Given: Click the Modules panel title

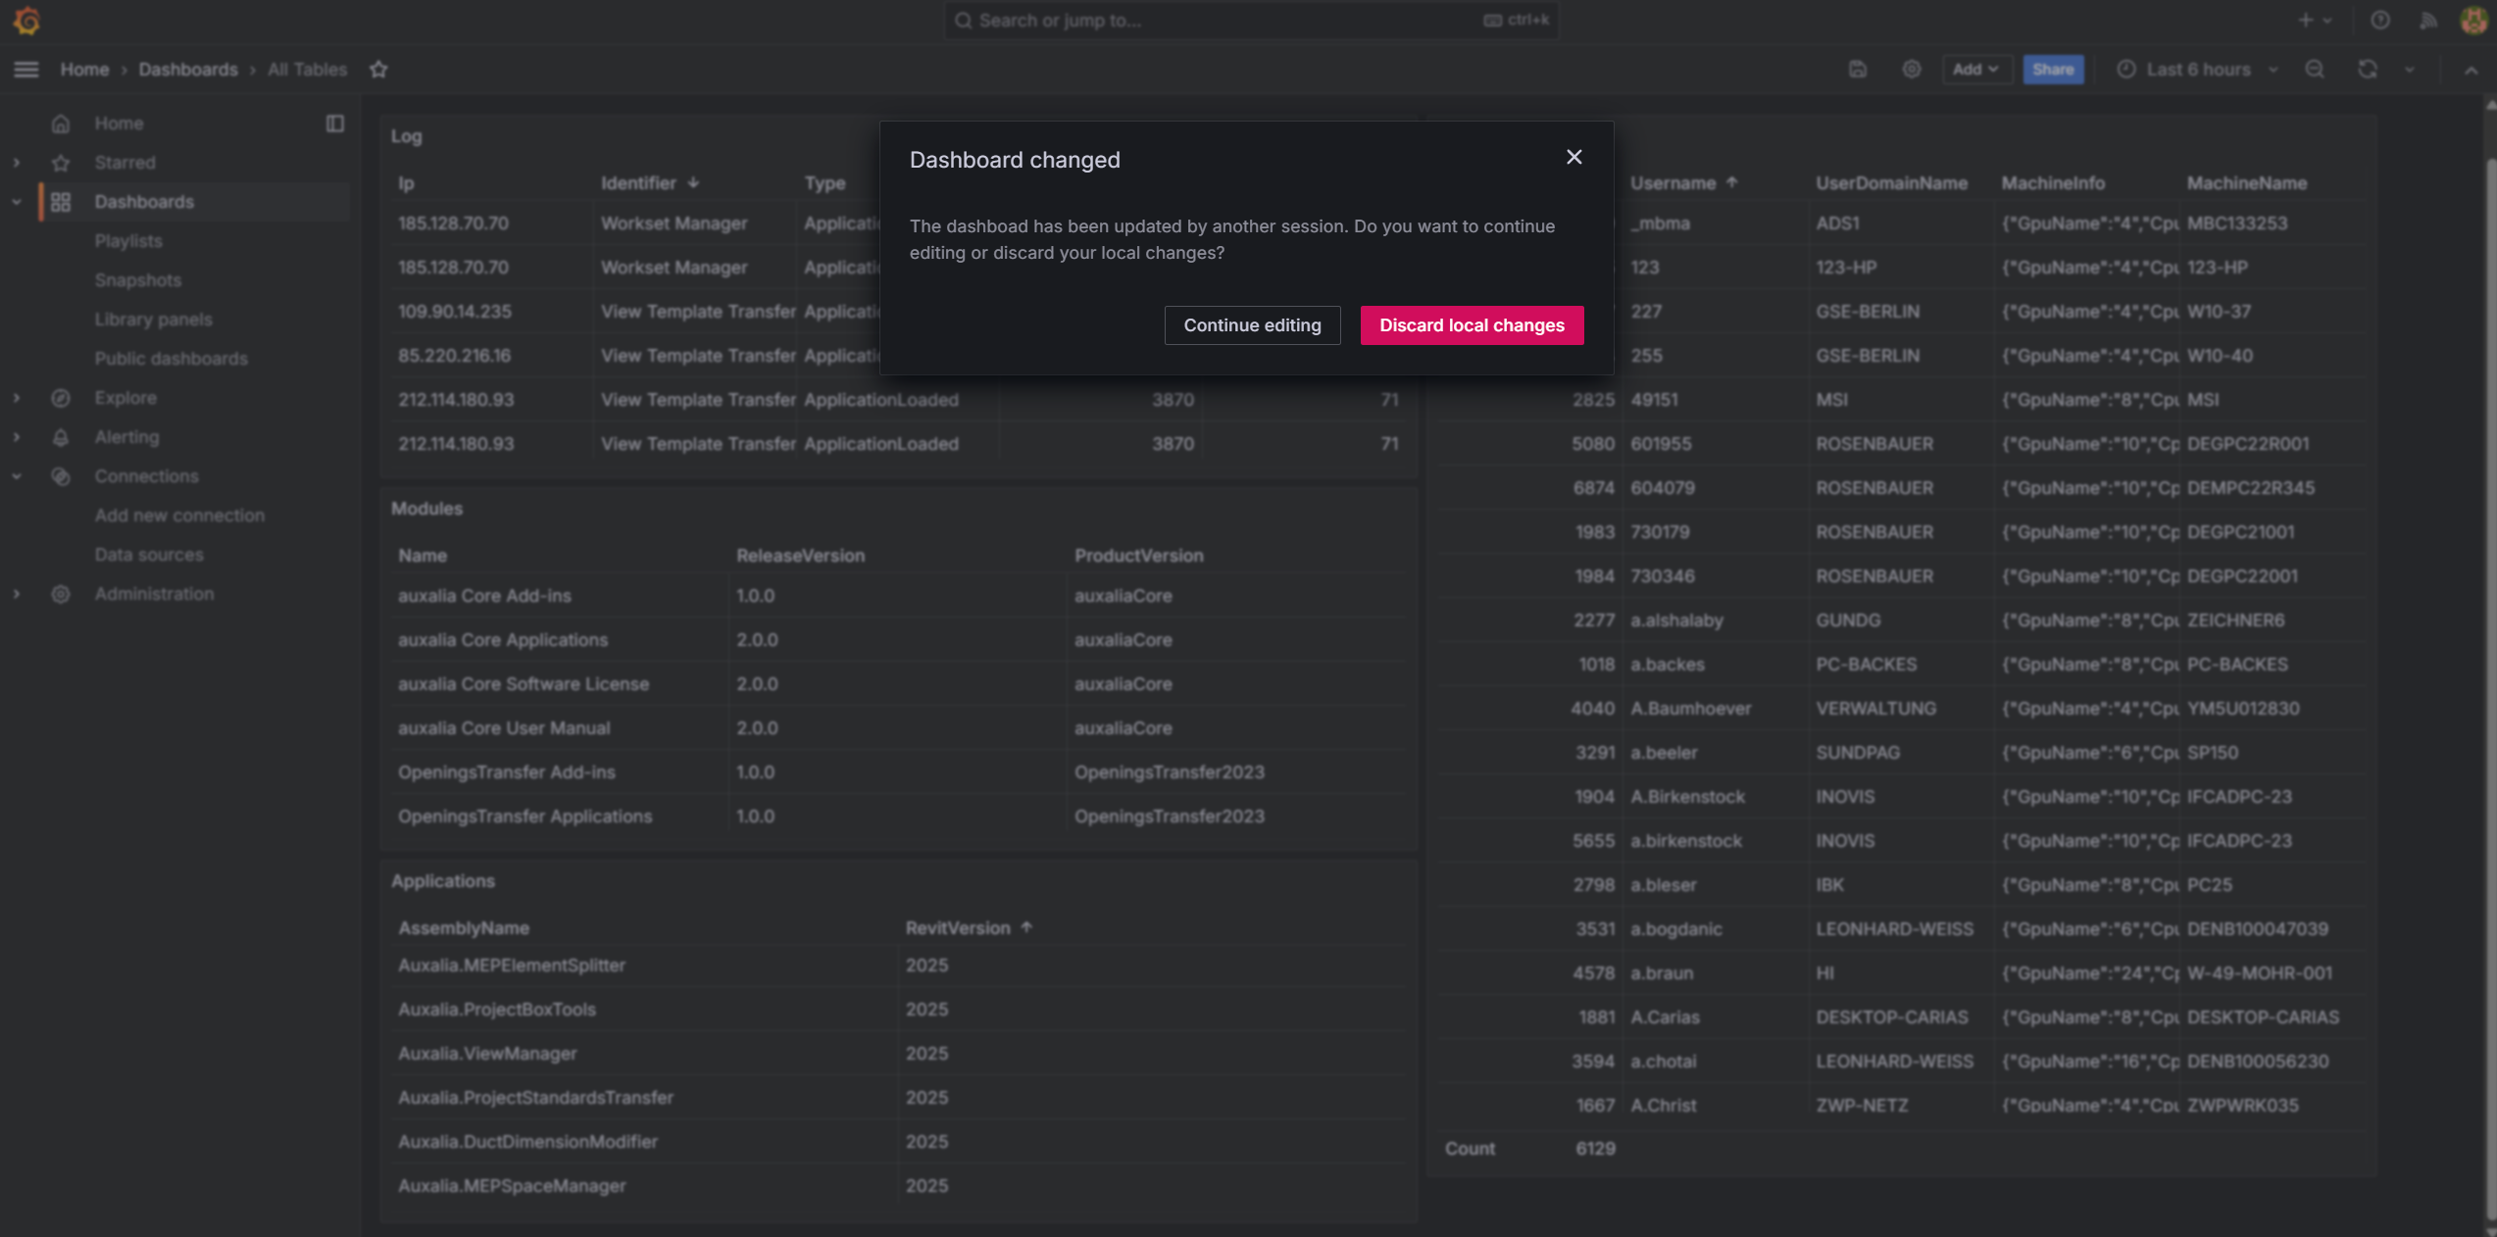Looking at the screenshot, I should click(426, 509).
